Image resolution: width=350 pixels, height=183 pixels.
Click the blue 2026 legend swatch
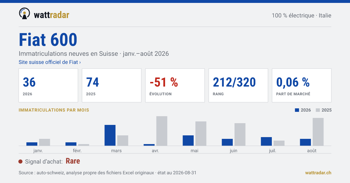(297, 110)
